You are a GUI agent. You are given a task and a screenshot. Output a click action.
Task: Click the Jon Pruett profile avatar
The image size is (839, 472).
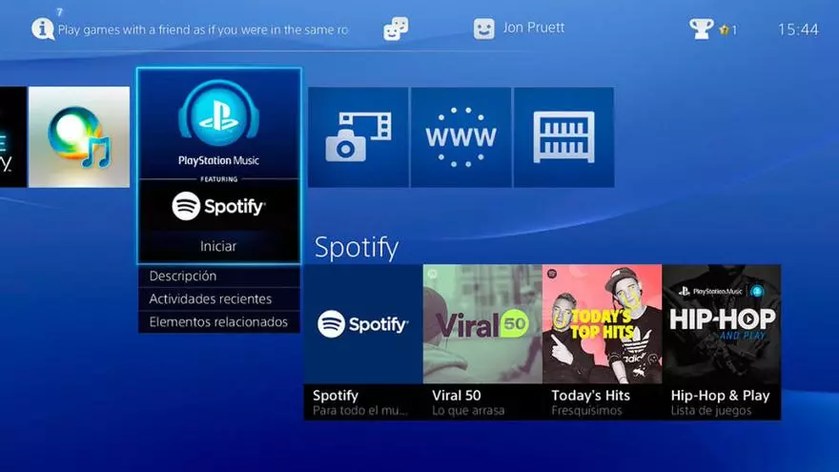point(484,29)
